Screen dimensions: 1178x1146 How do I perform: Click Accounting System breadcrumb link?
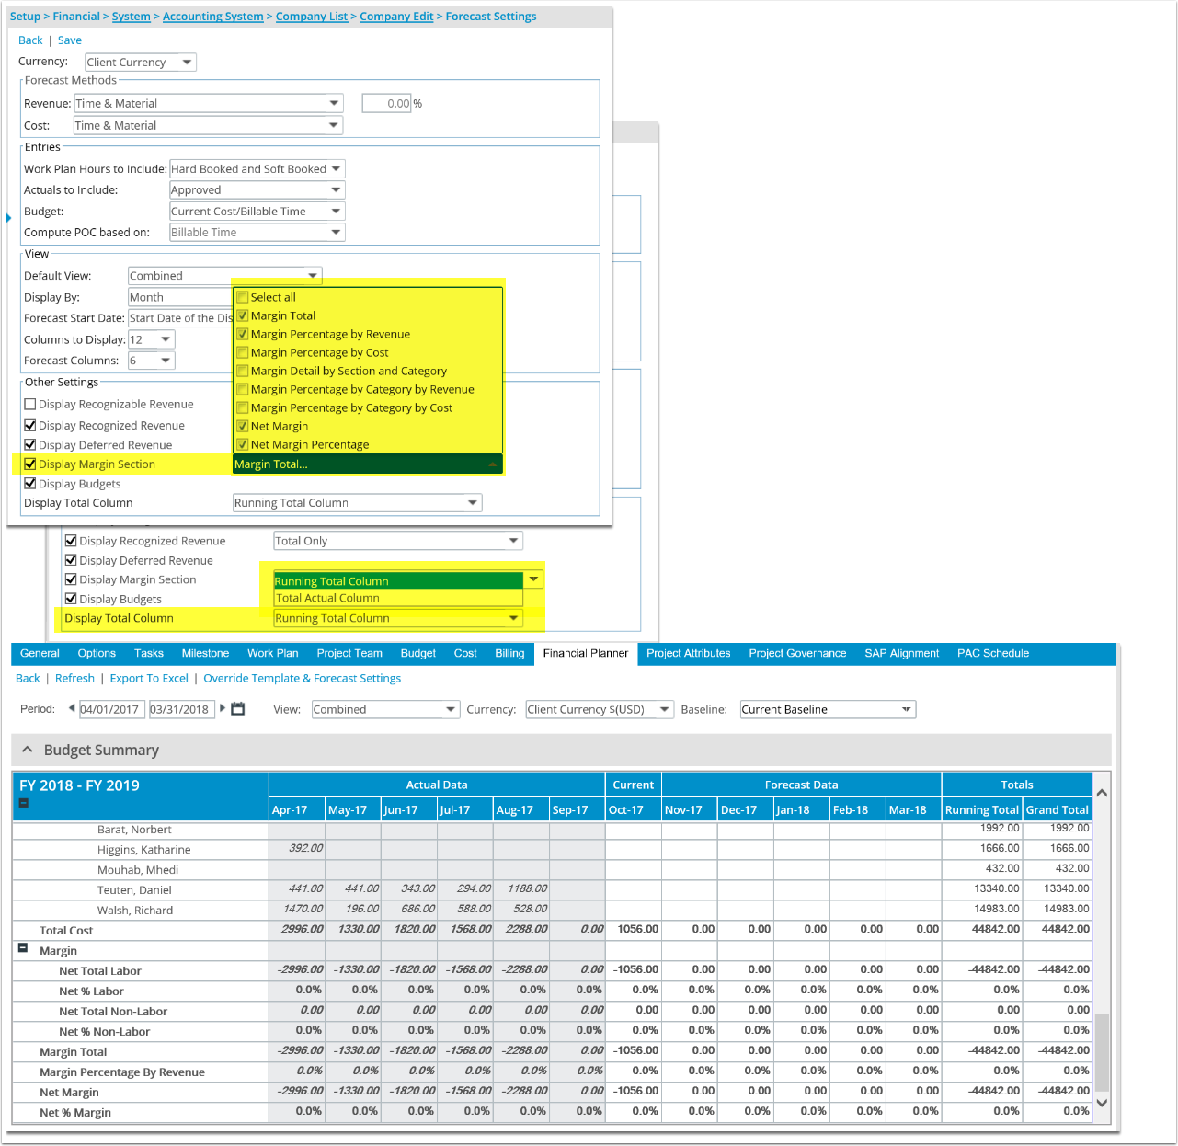point(212,17)
